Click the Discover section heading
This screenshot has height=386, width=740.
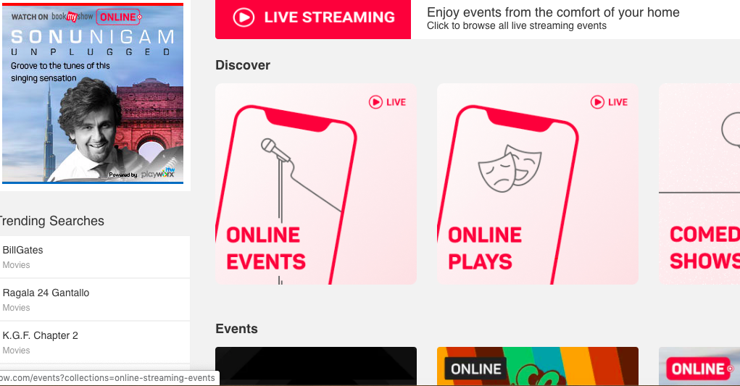click(243, 65)
